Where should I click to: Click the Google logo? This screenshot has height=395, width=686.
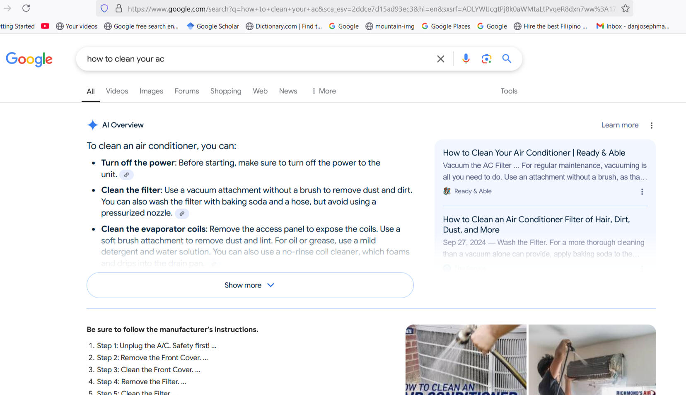point(29,59)
